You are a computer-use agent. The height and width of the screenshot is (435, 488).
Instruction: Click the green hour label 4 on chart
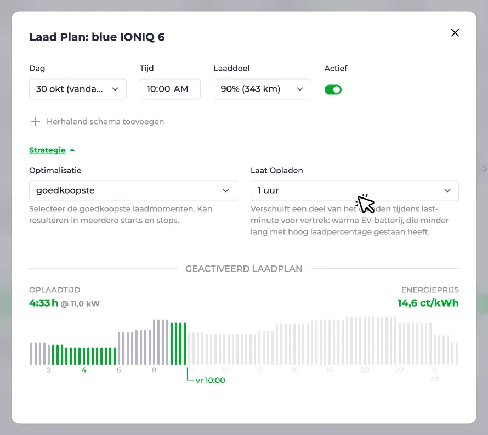click(x=84, y=370)
